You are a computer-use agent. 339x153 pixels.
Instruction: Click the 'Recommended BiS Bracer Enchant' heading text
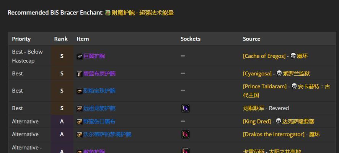coord(55,13)
